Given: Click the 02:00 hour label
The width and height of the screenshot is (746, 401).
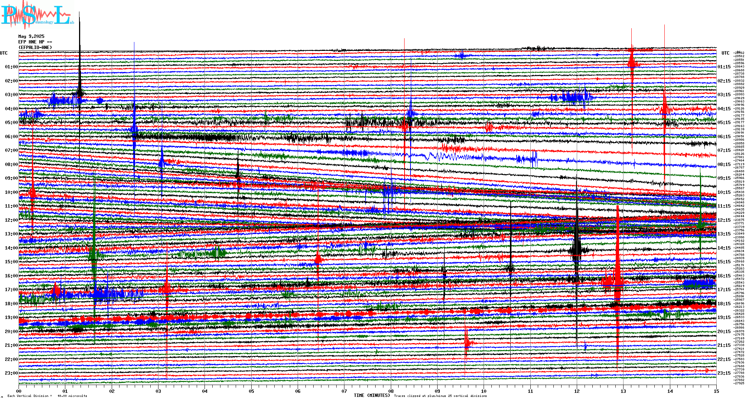Looking at the screenshot, I should (x=12, y=81).
